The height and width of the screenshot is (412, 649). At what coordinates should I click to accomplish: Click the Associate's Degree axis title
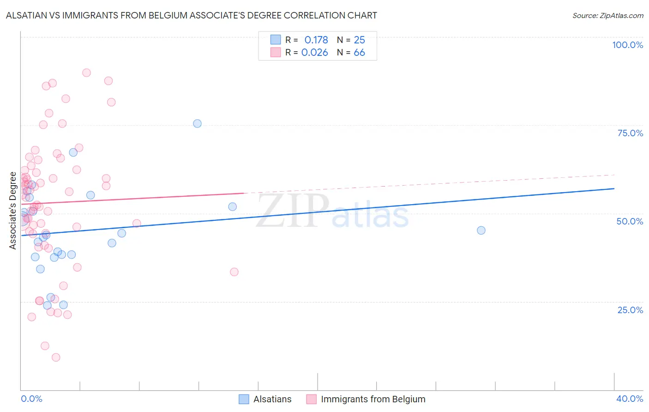[x=13, y=211]
